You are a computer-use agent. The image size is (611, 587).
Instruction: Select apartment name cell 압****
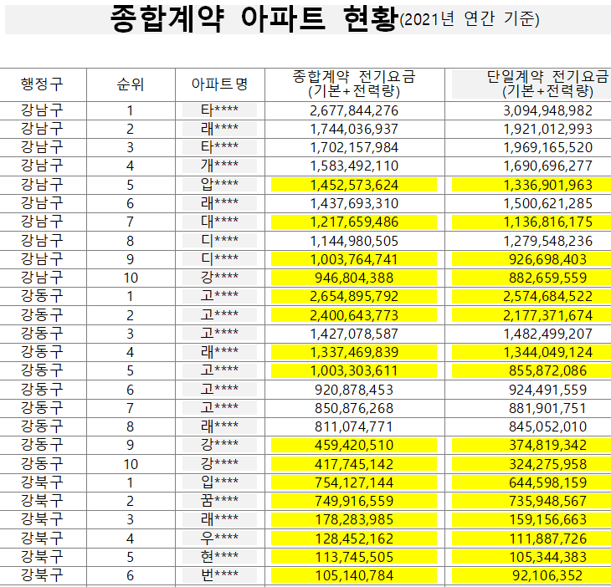[220, 185]
